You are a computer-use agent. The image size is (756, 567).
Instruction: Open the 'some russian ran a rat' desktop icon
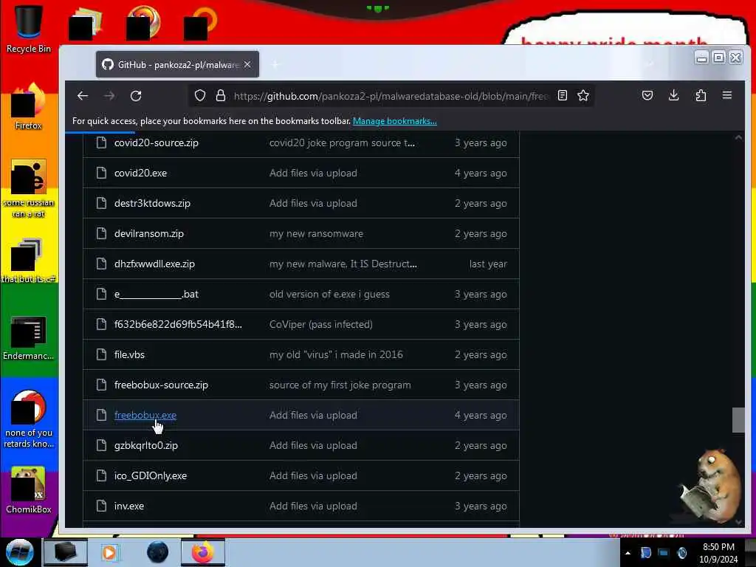pyautogui.click(x=29, y=188)
